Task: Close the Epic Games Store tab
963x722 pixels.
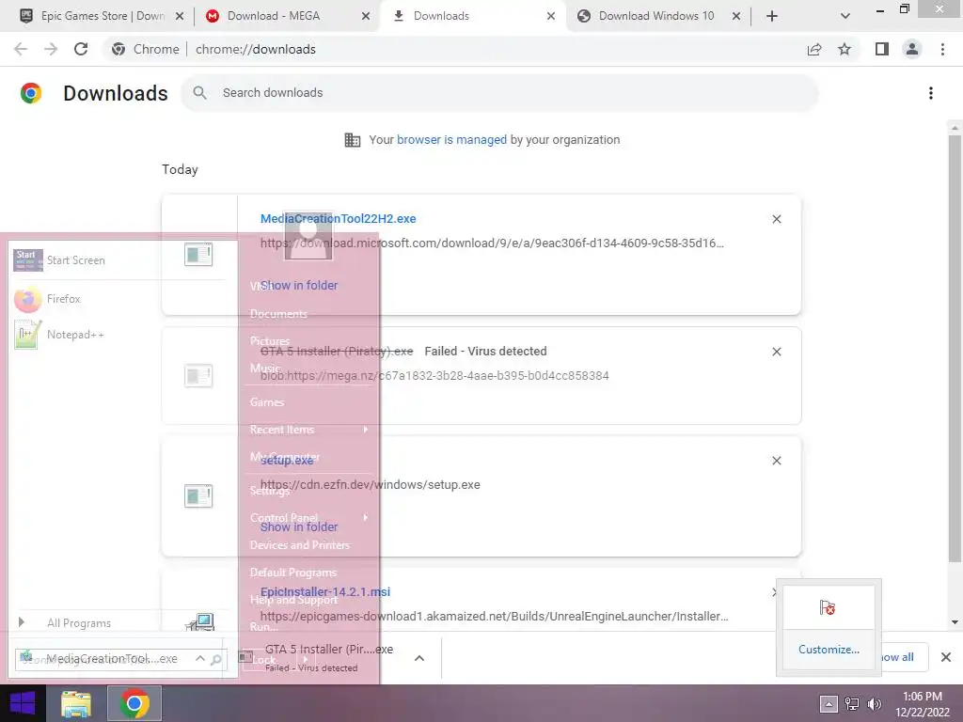Action: (x=180, y=16)
